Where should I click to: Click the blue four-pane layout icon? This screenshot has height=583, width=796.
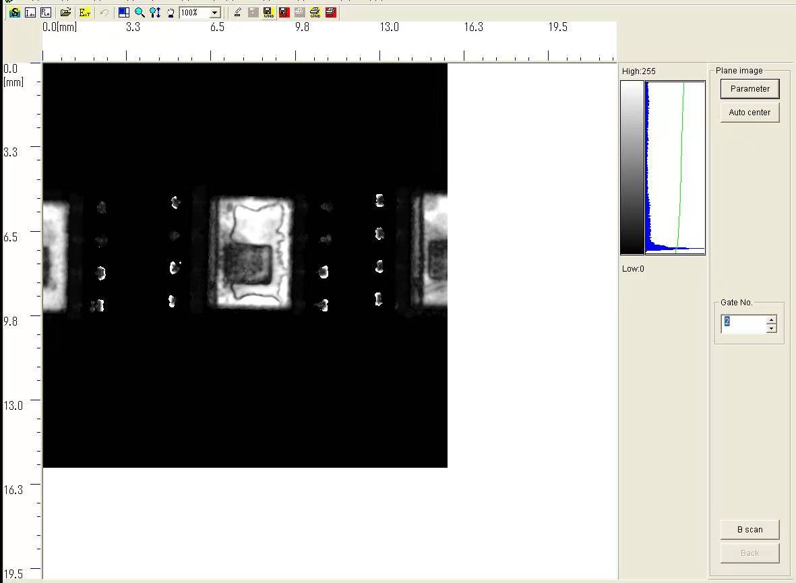[124, 13]
